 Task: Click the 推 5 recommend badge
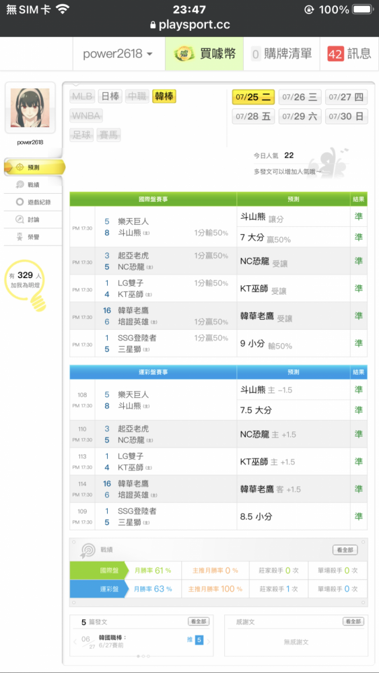click(x=195, y=640)
